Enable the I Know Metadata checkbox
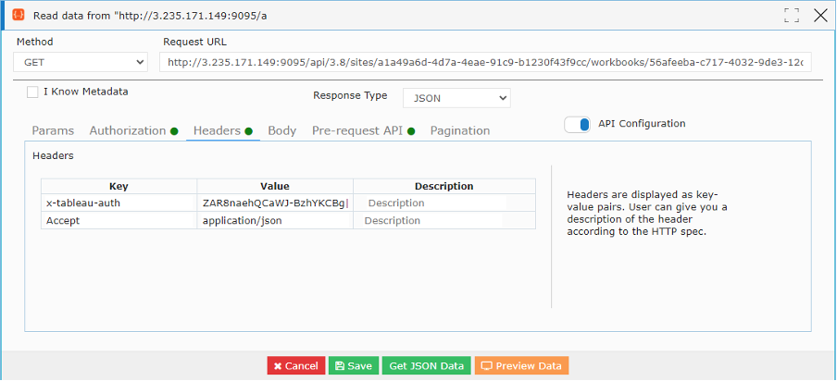Viewport: 837px width, 381px height. [32, 92]
